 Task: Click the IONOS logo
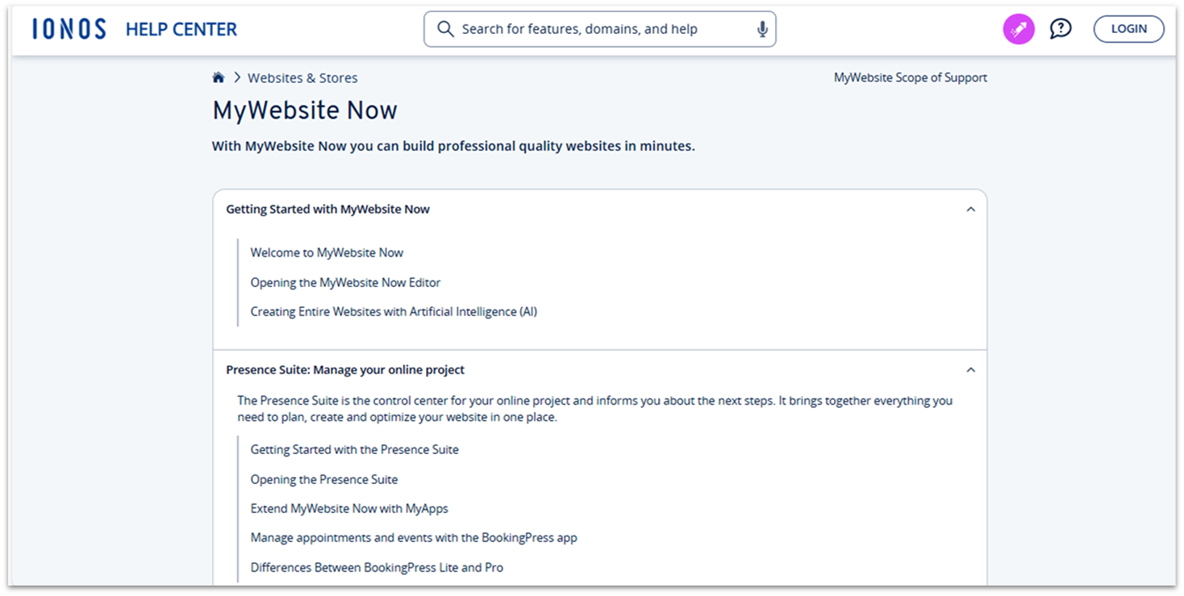[69, 29]
